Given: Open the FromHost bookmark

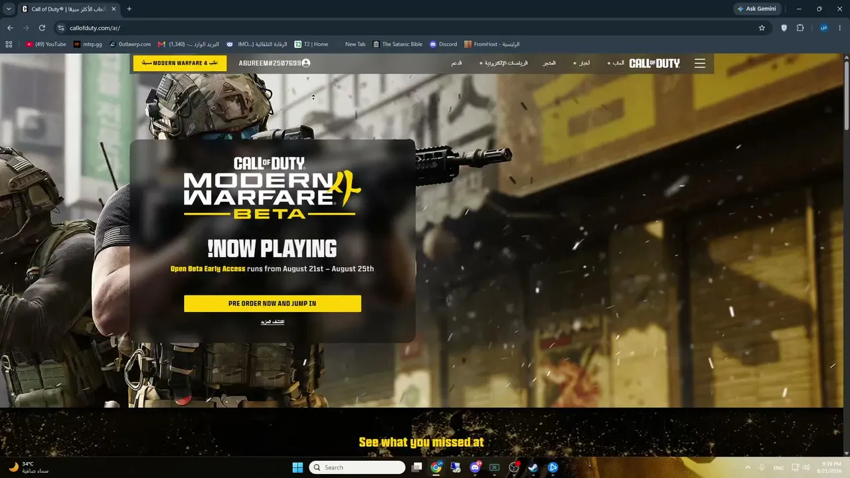Looking at the screenshot, I should pos(492,44).
